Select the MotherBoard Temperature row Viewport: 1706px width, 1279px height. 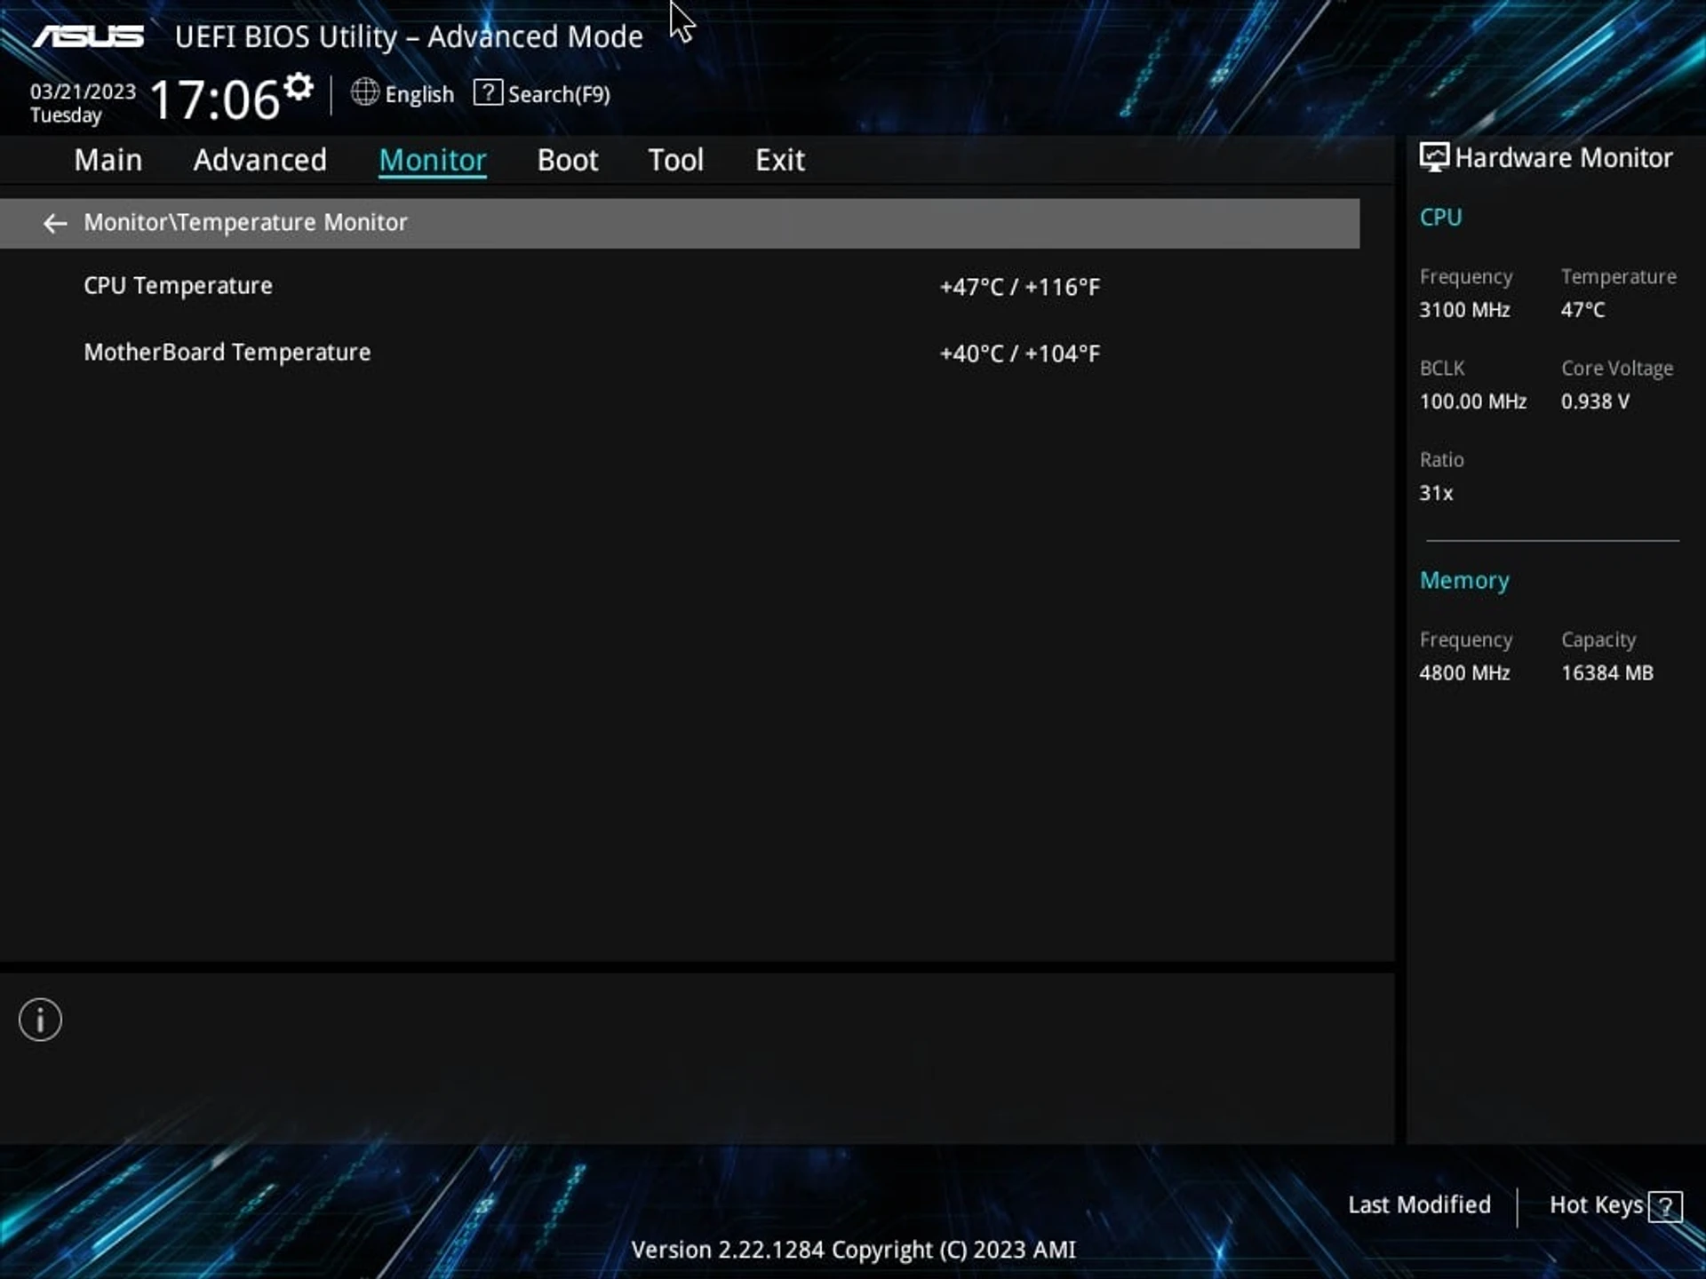(x=680, y=353)
